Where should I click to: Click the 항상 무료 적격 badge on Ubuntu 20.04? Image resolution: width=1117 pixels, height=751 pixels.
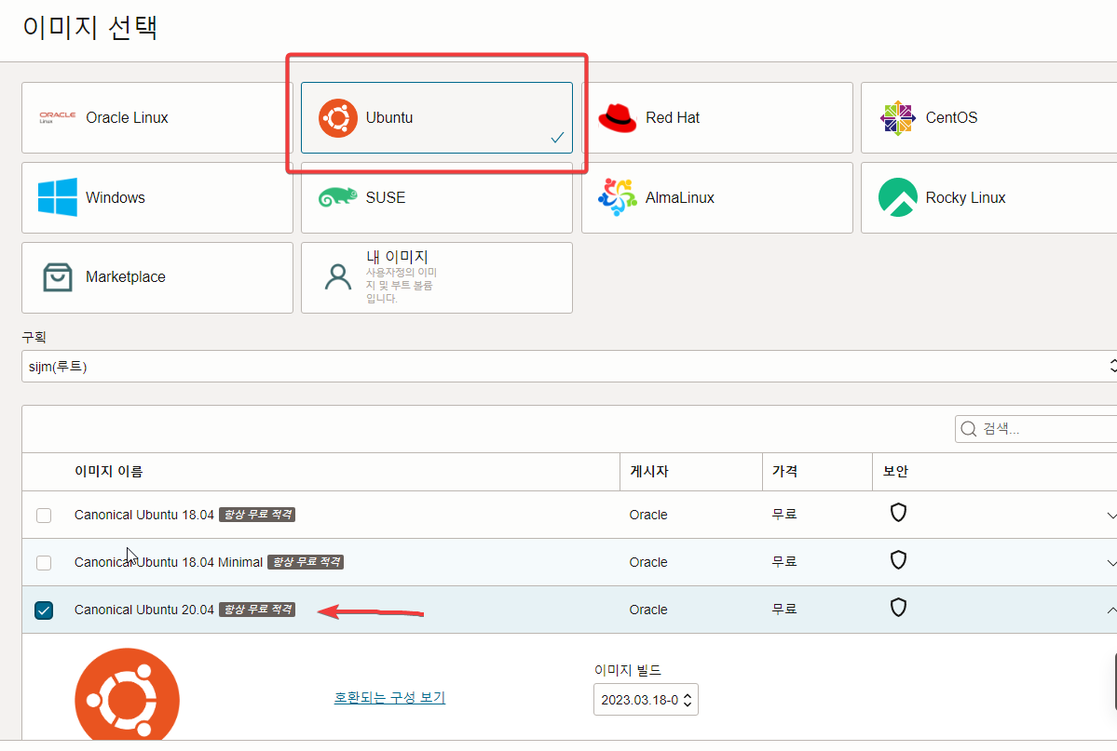point(257,610)
